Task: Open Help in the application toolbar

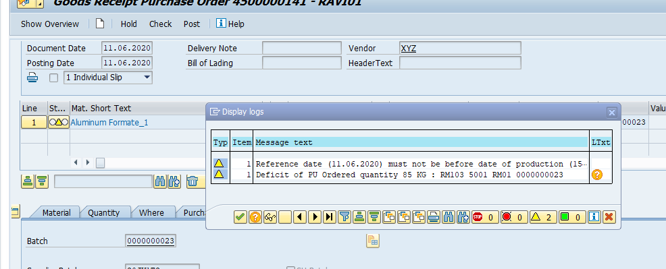Action: coord(230,24)
